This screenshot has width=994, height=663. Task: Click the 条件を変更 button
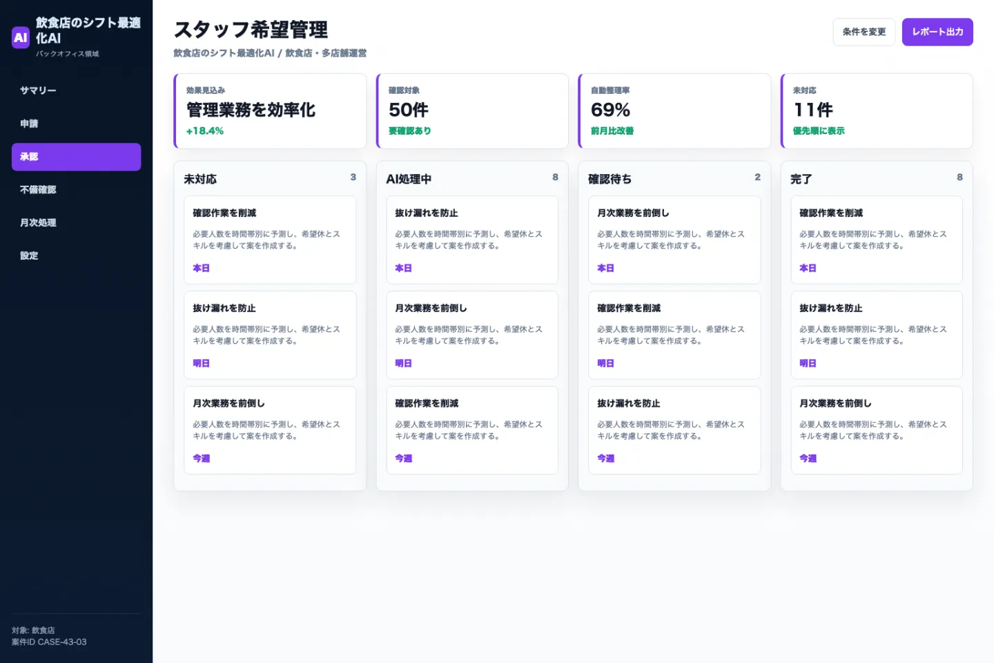[864, 32]
